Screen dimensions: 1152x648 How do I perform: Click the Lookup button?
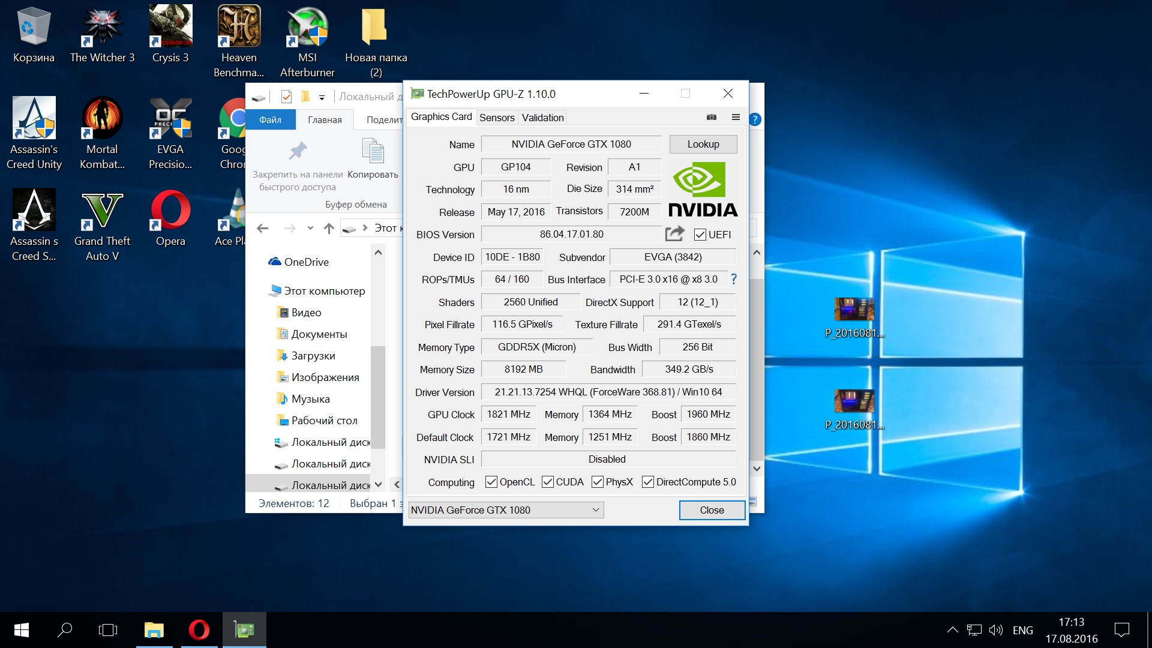tap(703, 144)
